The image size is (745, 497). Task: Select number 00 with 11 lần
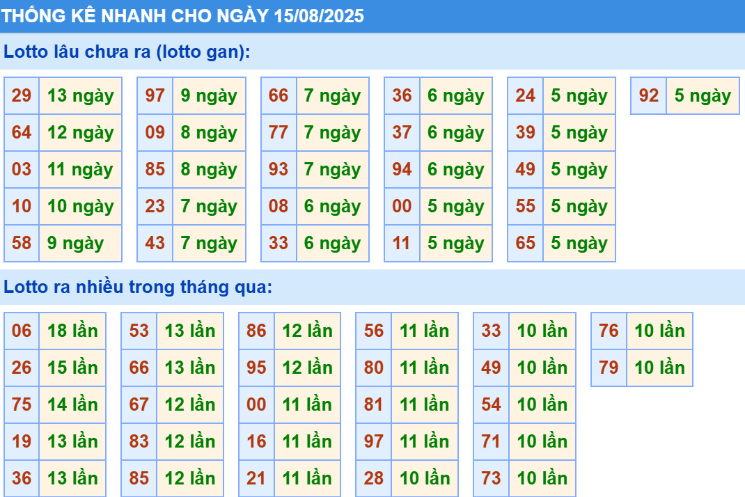tap(256, 404)
